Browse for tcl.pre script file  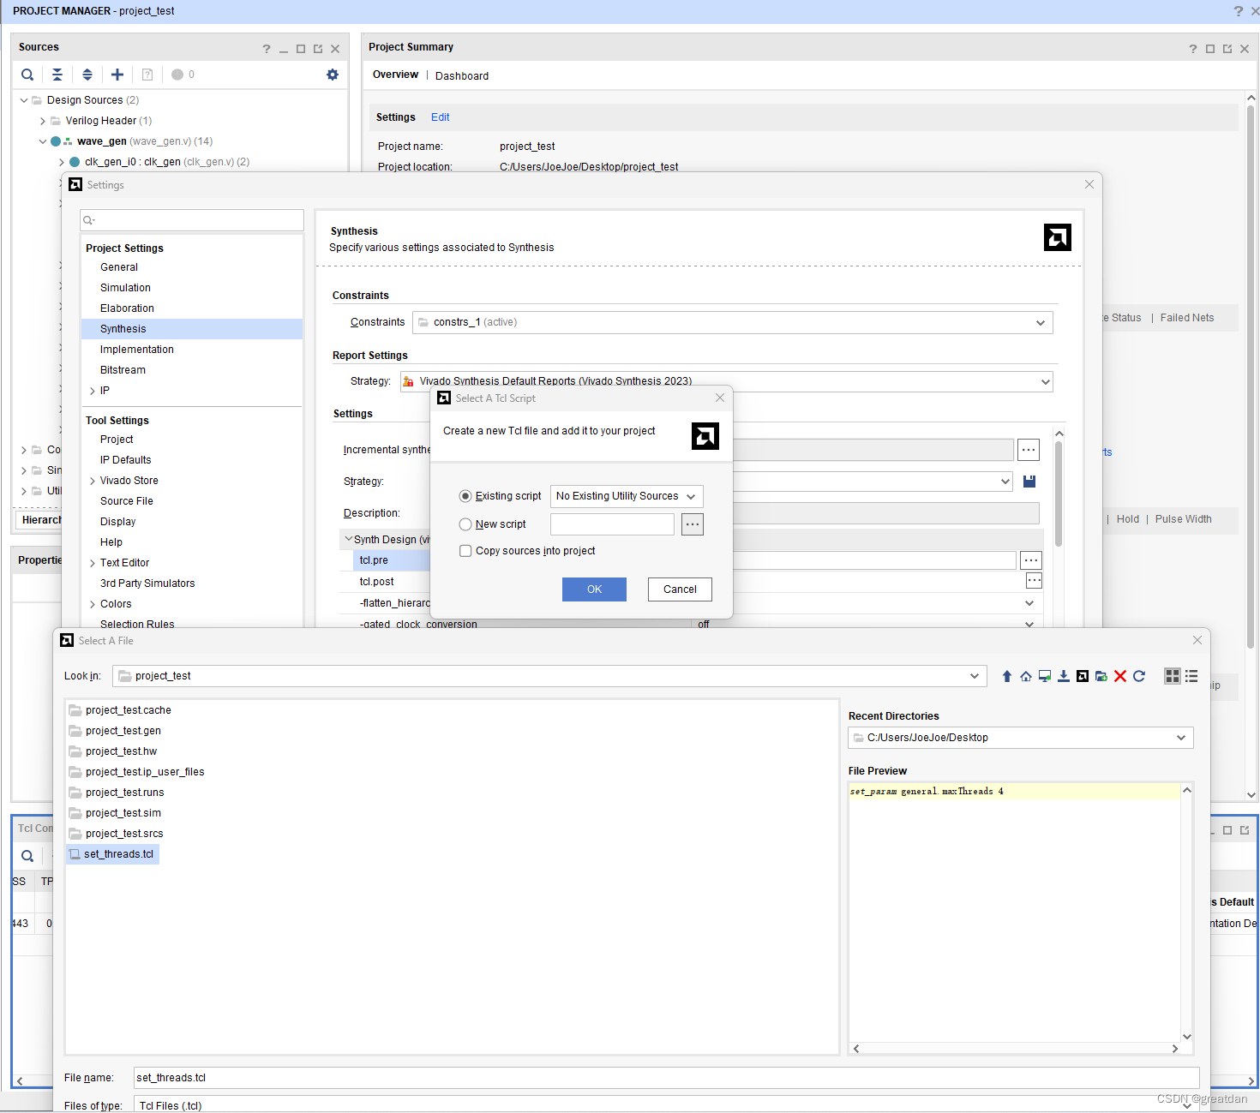point(1031,560)
